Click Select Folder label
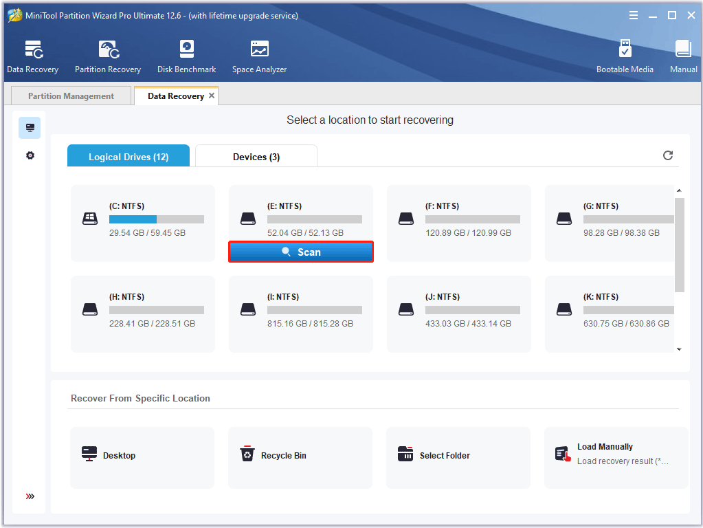This screenshot has height=528, width=703. tap(445, 456)
